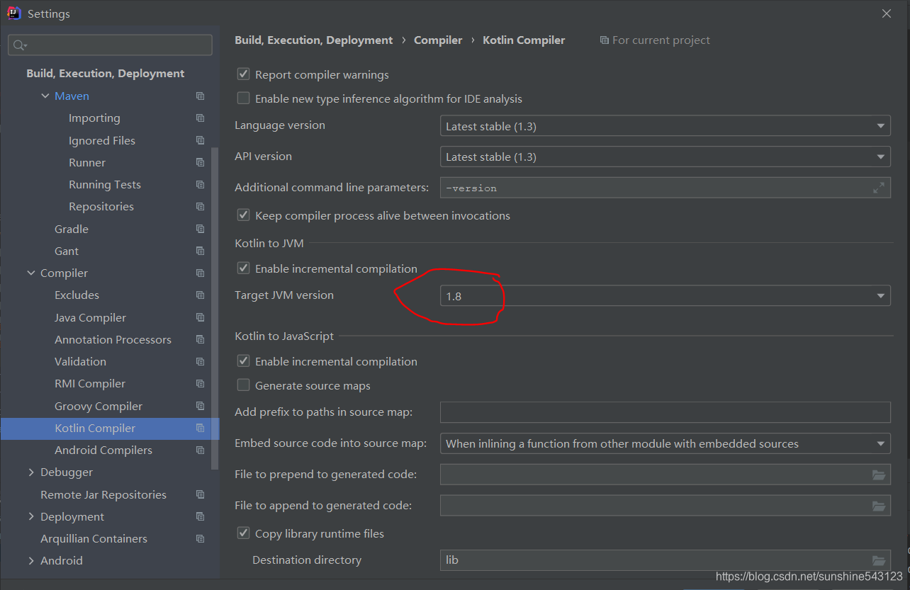Browse folder for file to prepend

coord(879,475)
